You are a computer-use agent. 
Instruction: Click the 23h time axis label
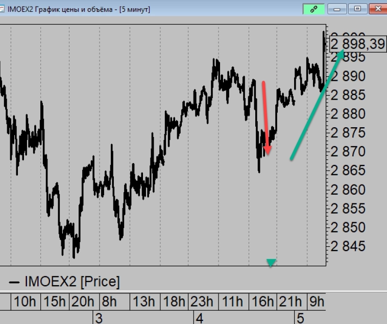pos(202,302)
